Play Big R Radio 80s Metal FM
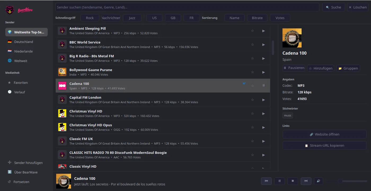Screen dimensions: 371x191 [x=263, y=58]
